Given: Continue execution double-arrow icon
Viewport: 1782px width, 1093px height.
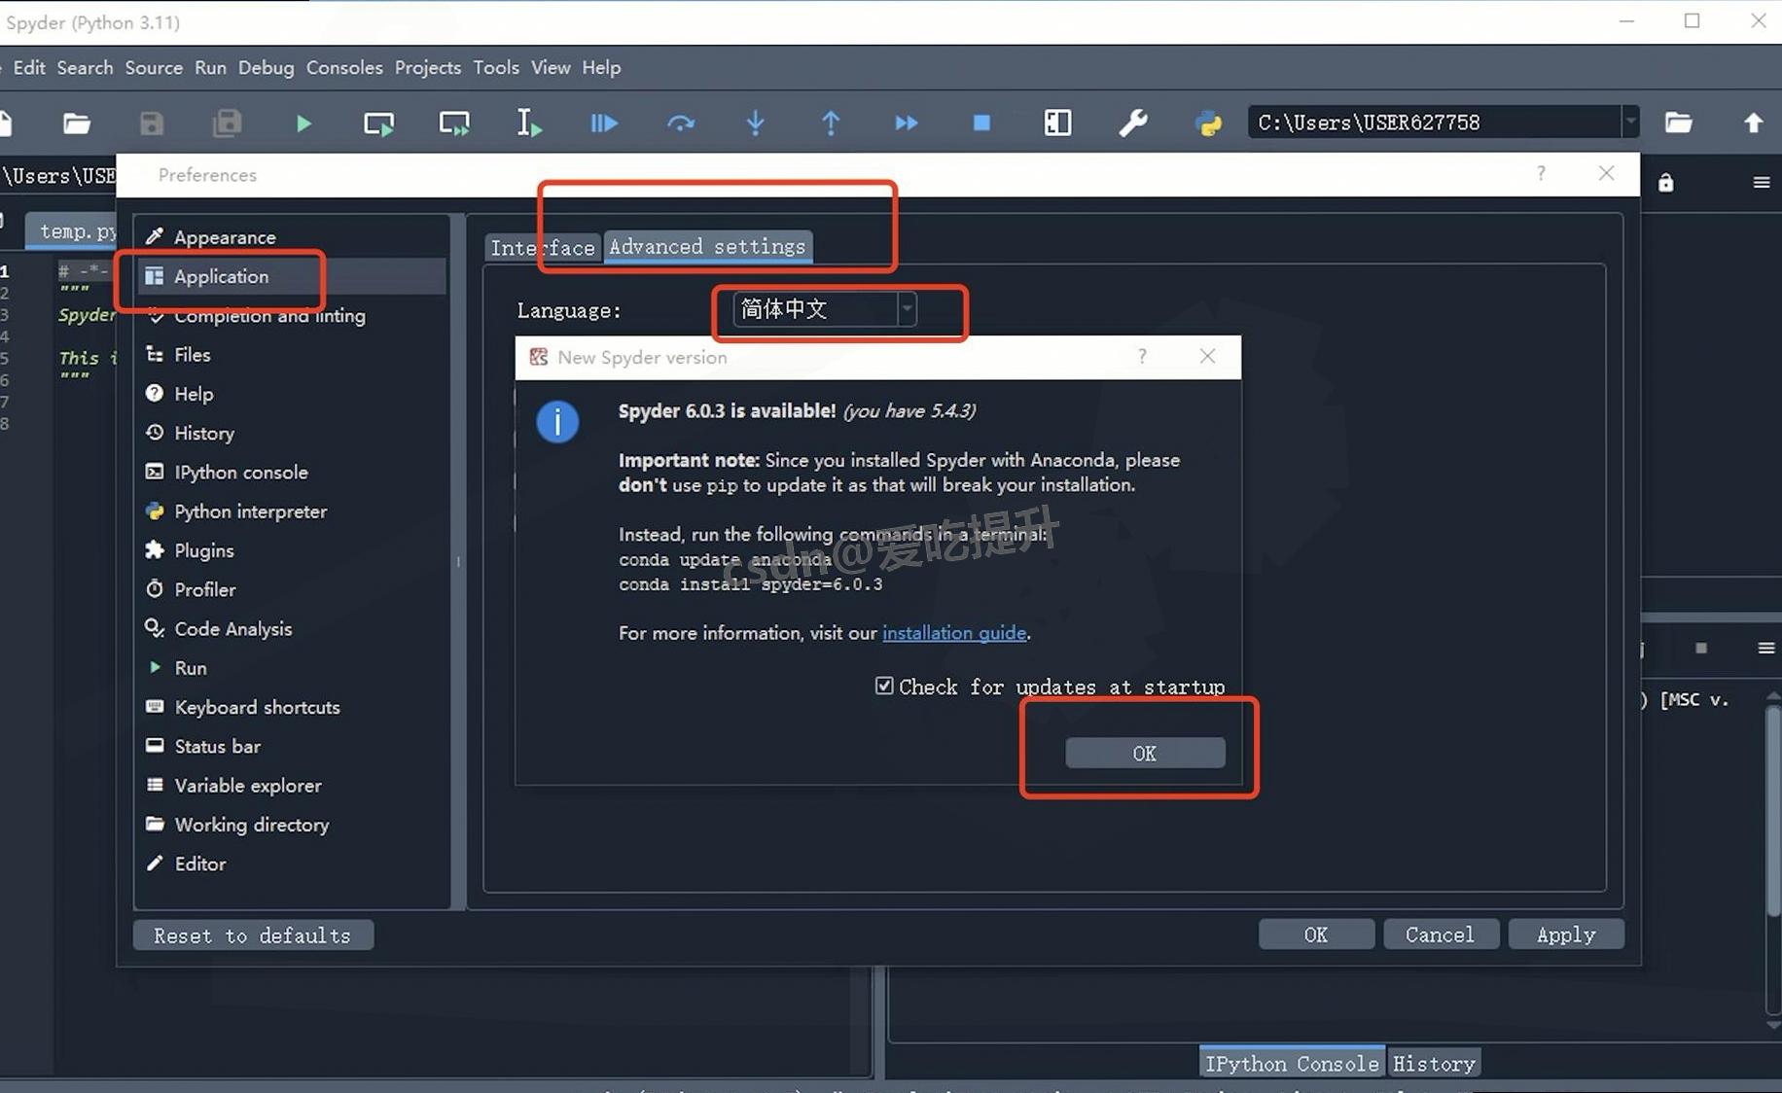Looking at the screenshot, I should (x=906, y=123).
